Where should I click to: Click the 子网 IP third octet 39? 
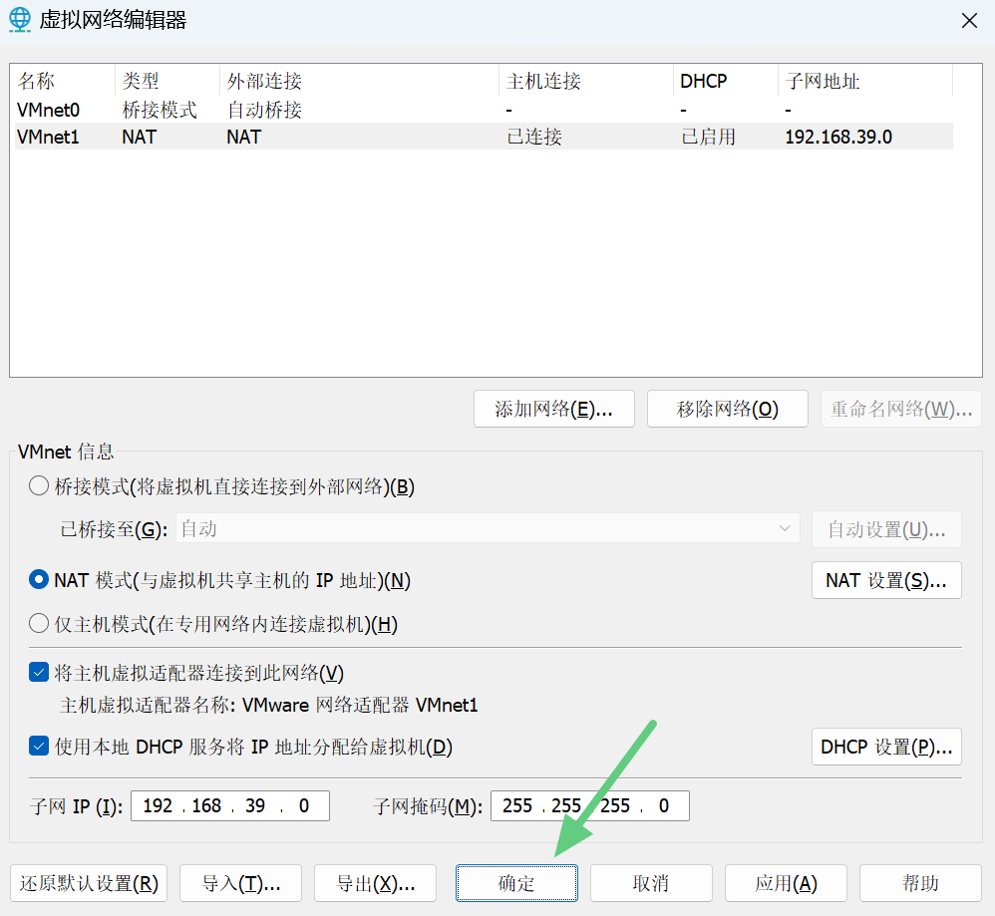coord(255,805)
